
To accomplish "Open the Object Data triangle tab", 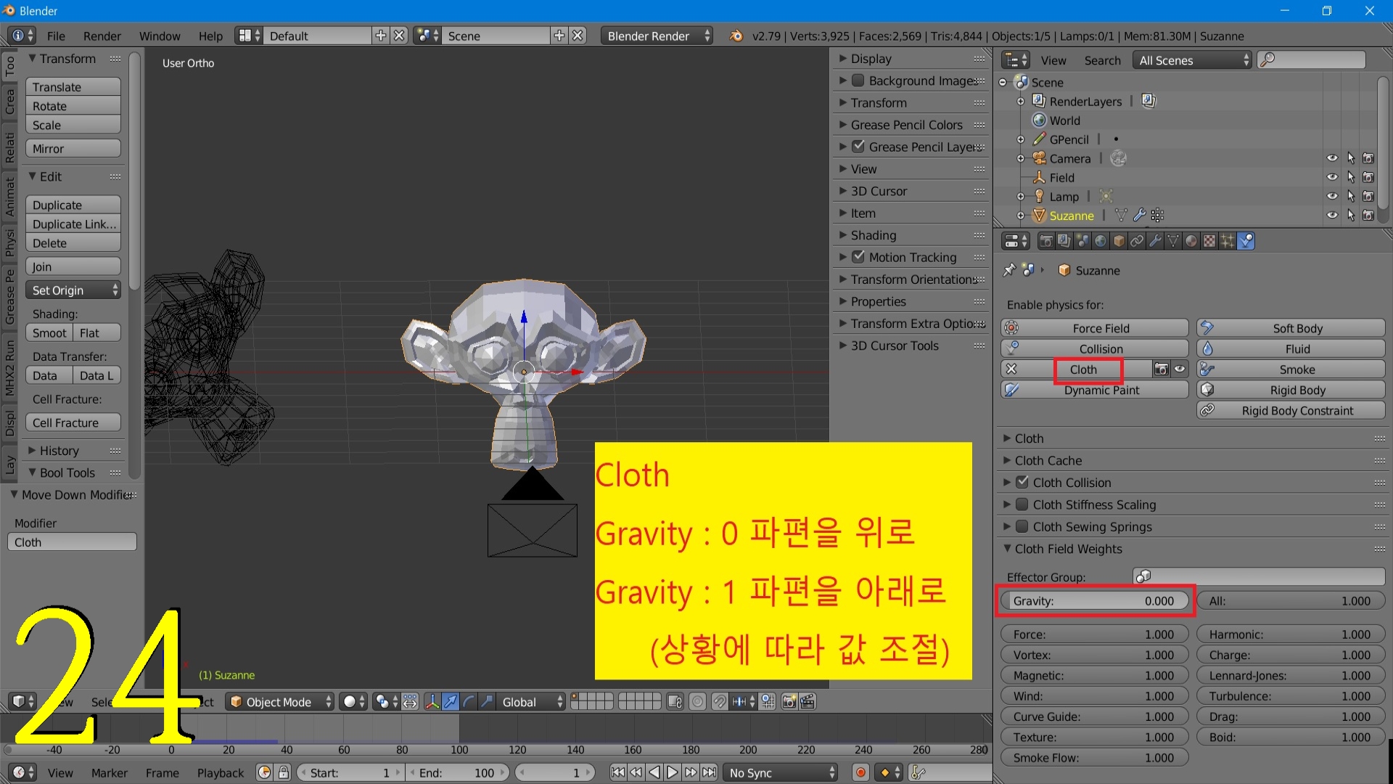I will pyautogui.click(x=1173, y=241).
